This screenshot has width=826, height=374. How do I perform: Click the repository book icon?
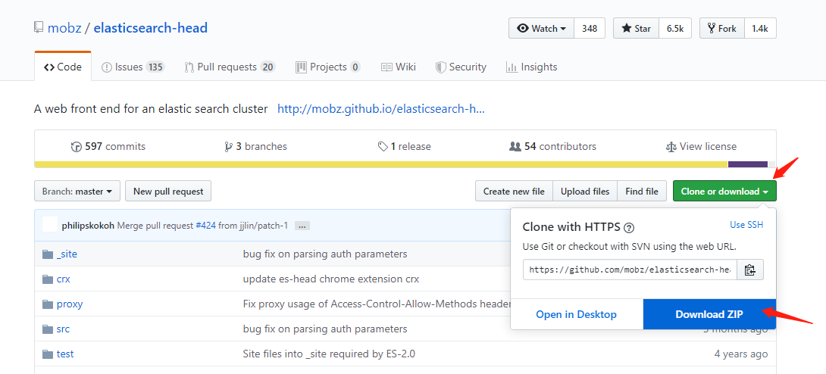pyautogui.click(x=39, y=28)
